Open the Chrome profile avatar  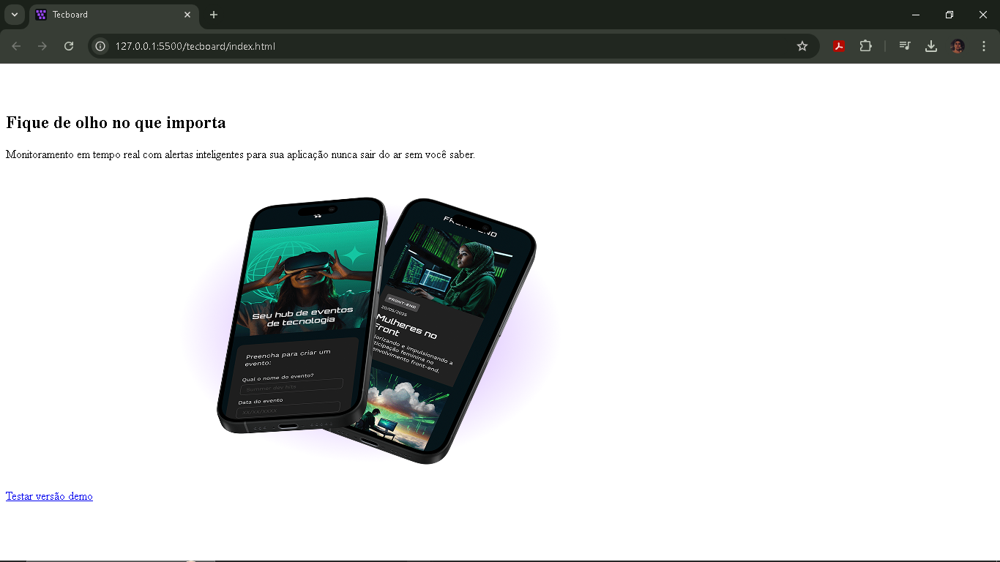(958, 46)
